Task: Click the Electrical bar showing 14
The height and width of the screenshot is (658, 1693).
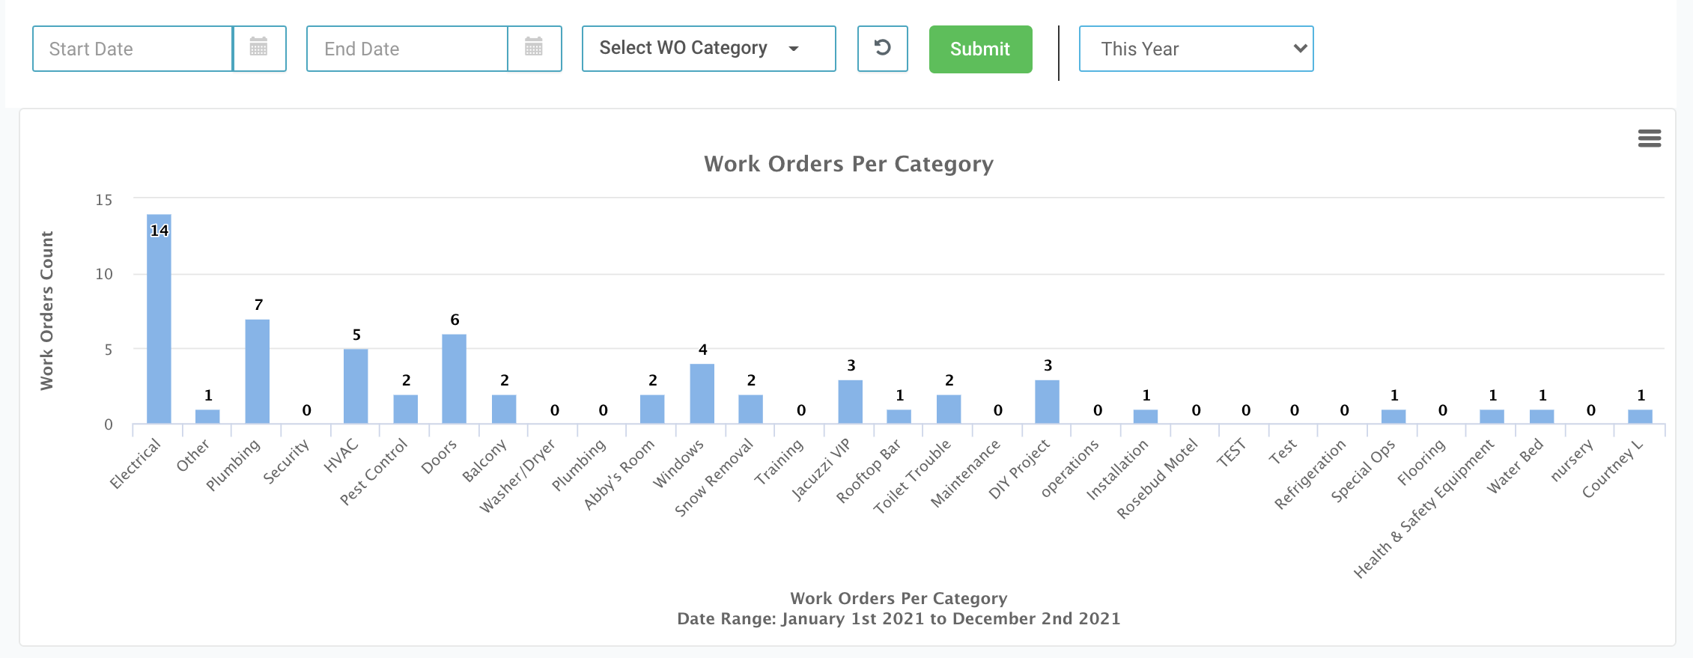Action: coord(159,322)
